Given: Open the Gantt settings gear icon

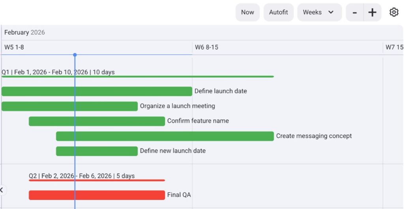Looking at the screenshot, I should point(394,12).
